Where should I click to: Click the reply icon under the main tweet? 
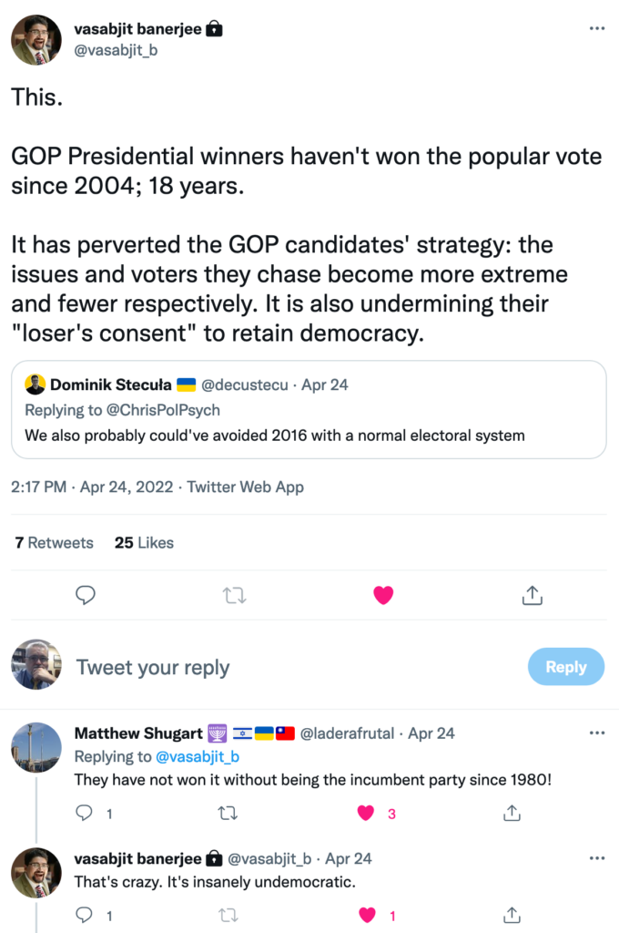pyautogui.click(x=86, y=595)
